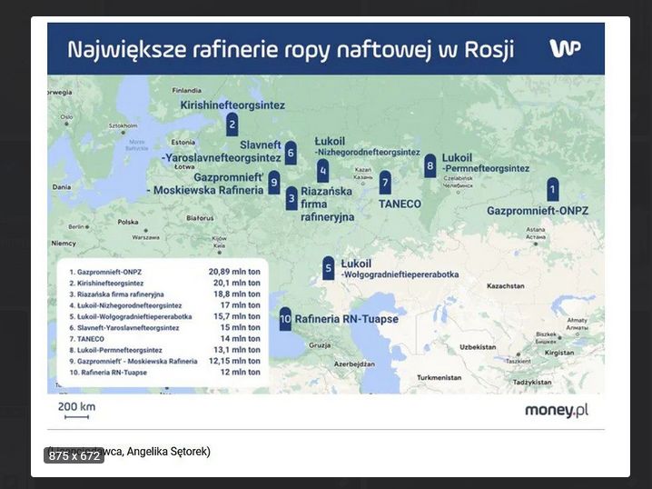Click the '14 mln ton' value
The image size is (652, 489).
241,339
